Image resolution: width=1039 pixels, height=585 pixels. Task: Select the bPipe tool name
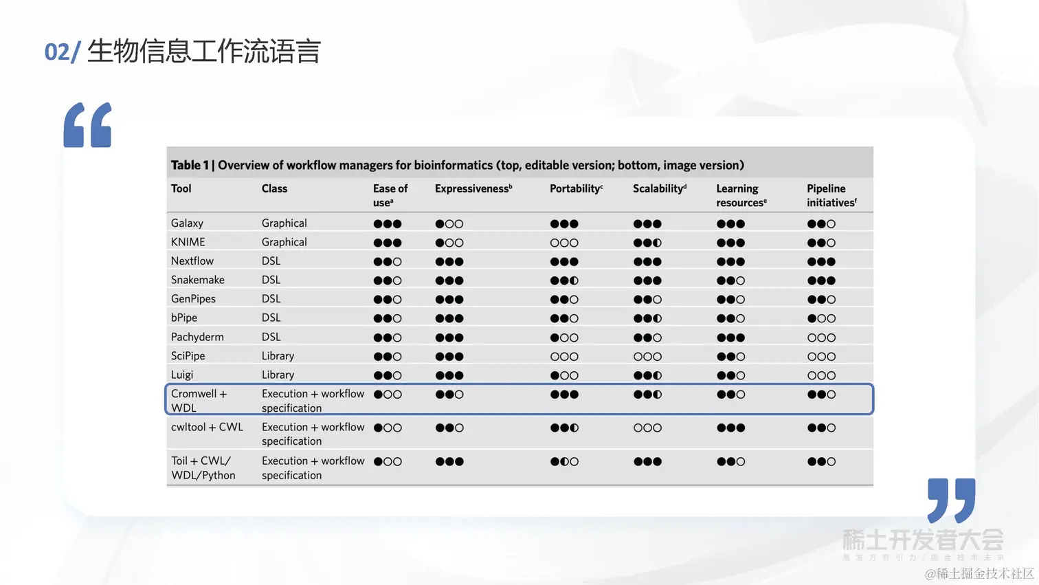[184, 318]
